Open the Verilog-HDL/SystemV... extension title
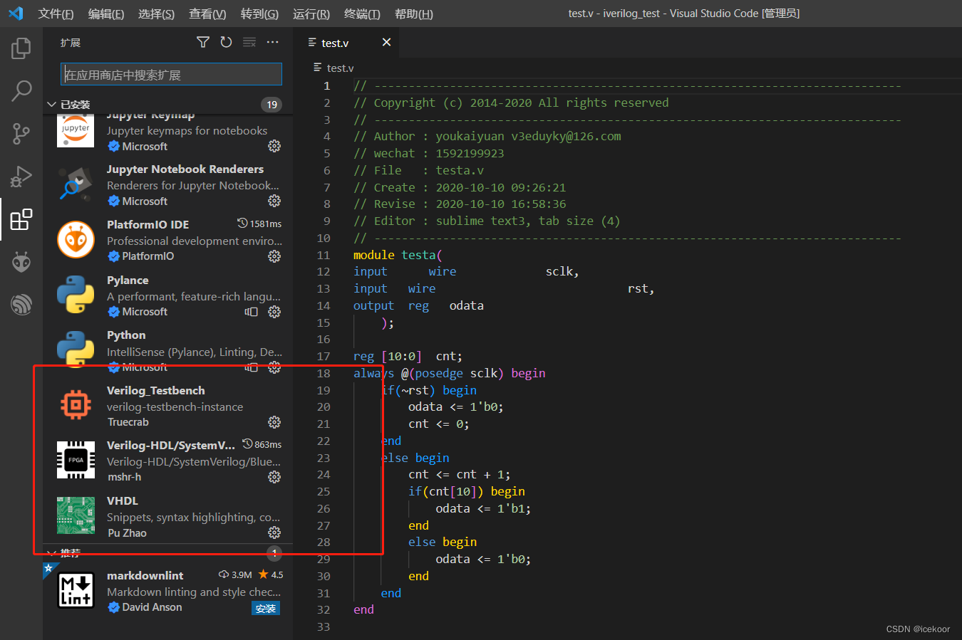962x640 pixels. [x=171, y=445]
